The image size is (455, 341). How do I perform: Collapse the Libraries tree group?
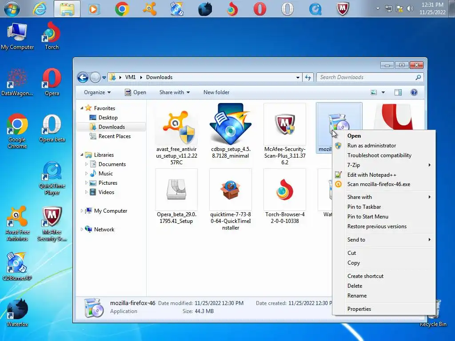(82, 155)
